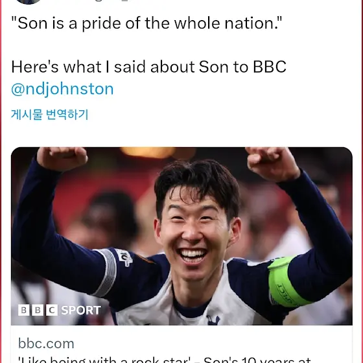
Task: Click the 게시물 번역하기 translate post link
Action: click(49, 114)
